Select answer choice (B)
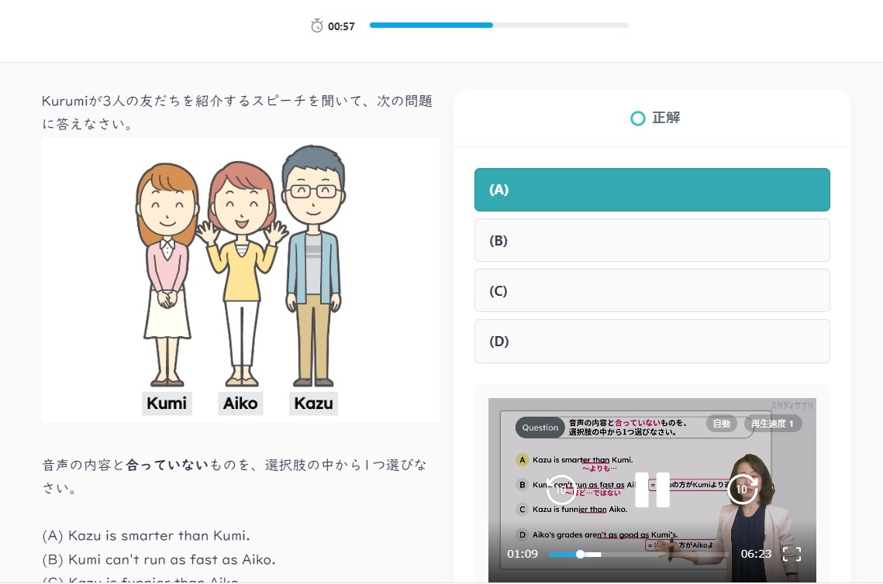The height and width of the screenshot is (584, 883). click(652, 240)
